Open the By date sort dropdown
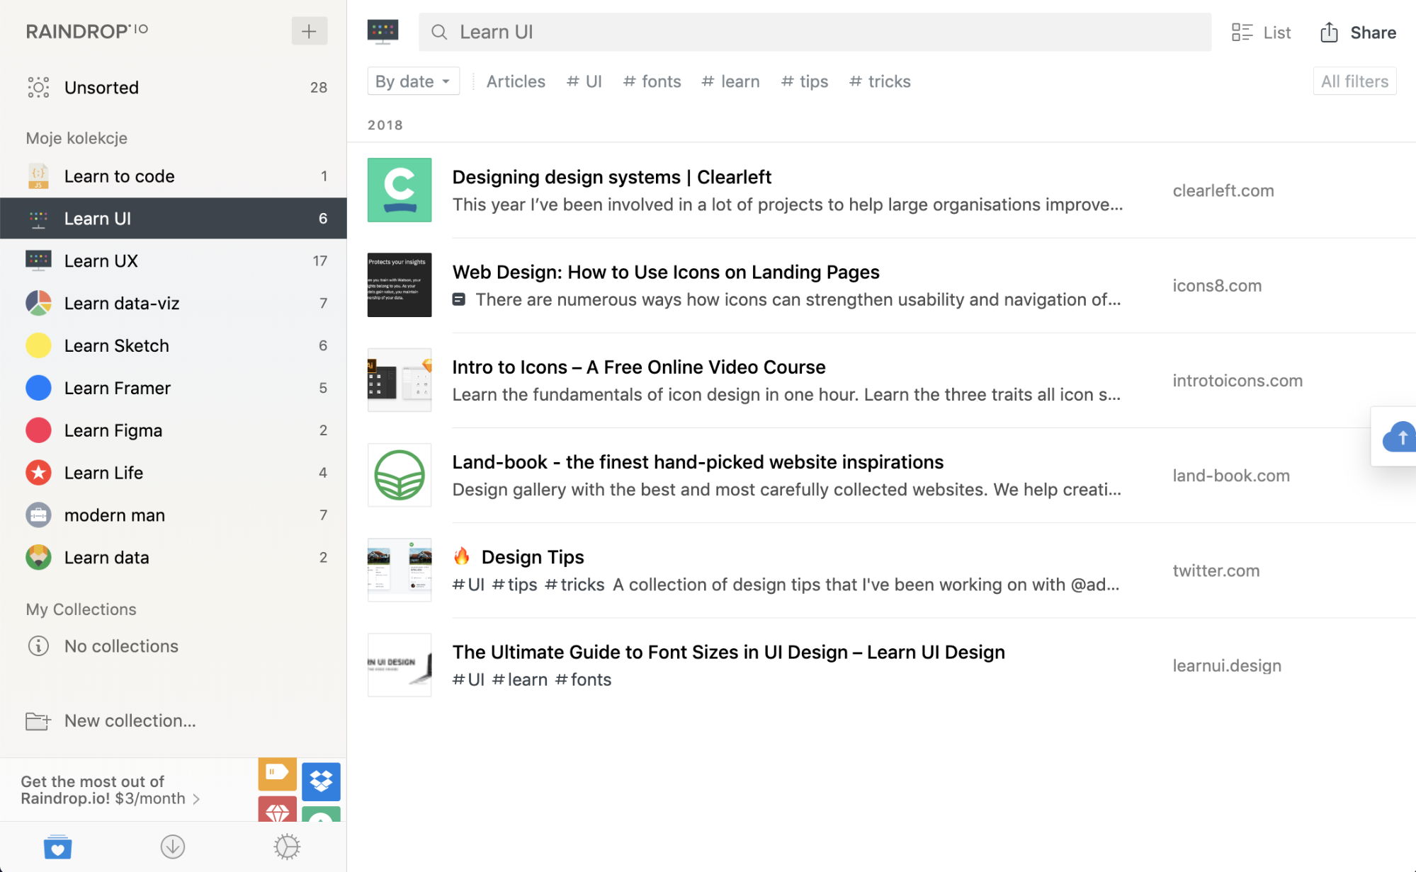1416x872 pixels. tap(413, 81)
